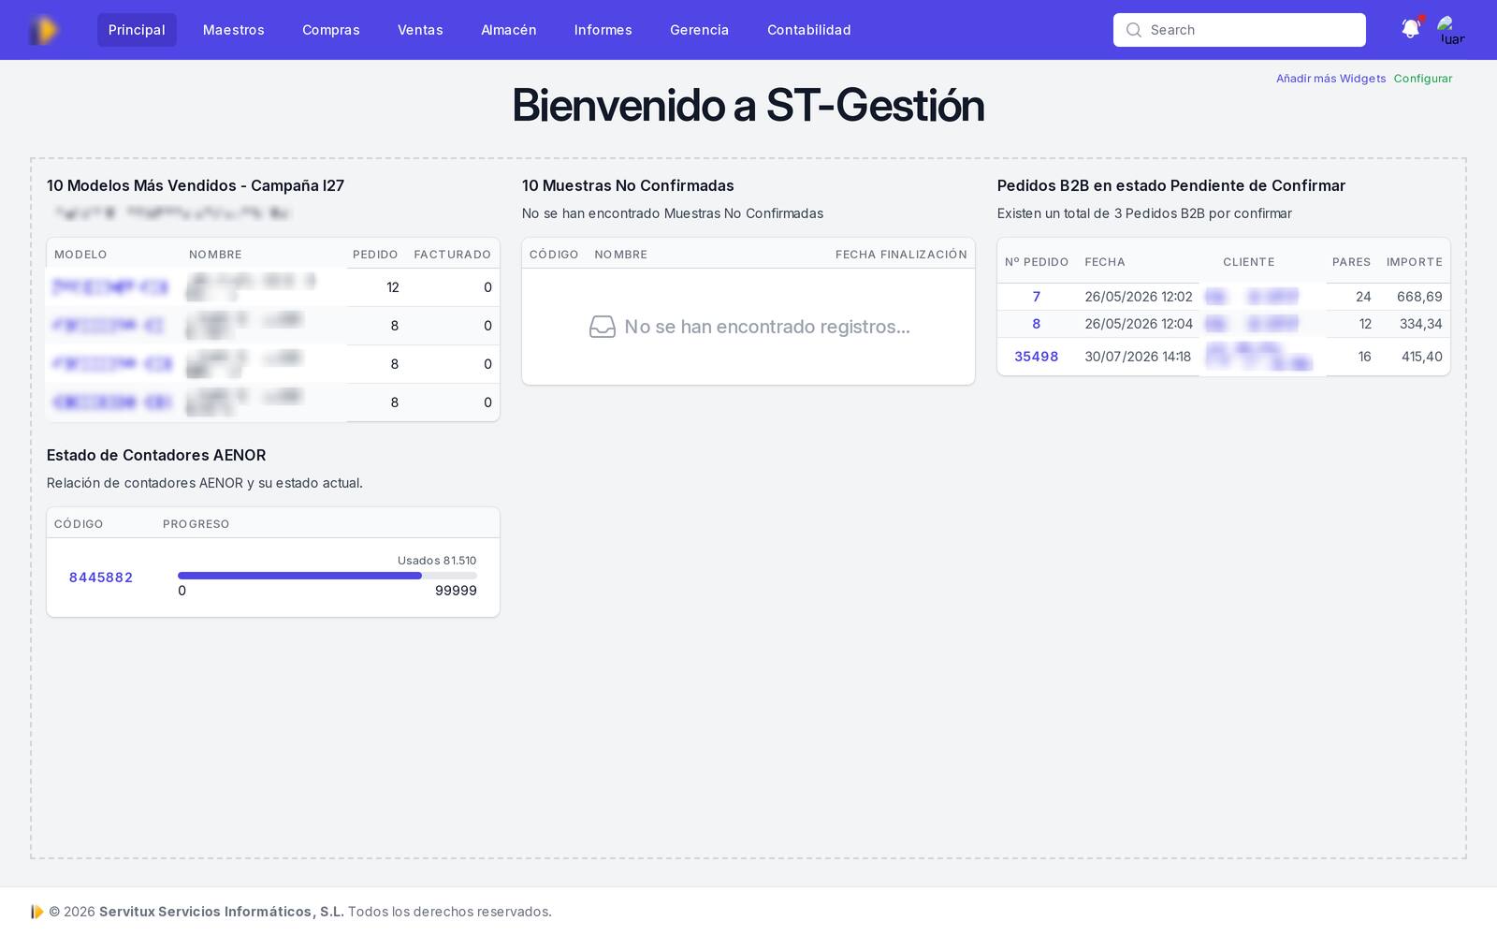Open the user avatar menu
This screenshot has height=936, width=1497.
pyautogui.click(x=1451, y=30)
